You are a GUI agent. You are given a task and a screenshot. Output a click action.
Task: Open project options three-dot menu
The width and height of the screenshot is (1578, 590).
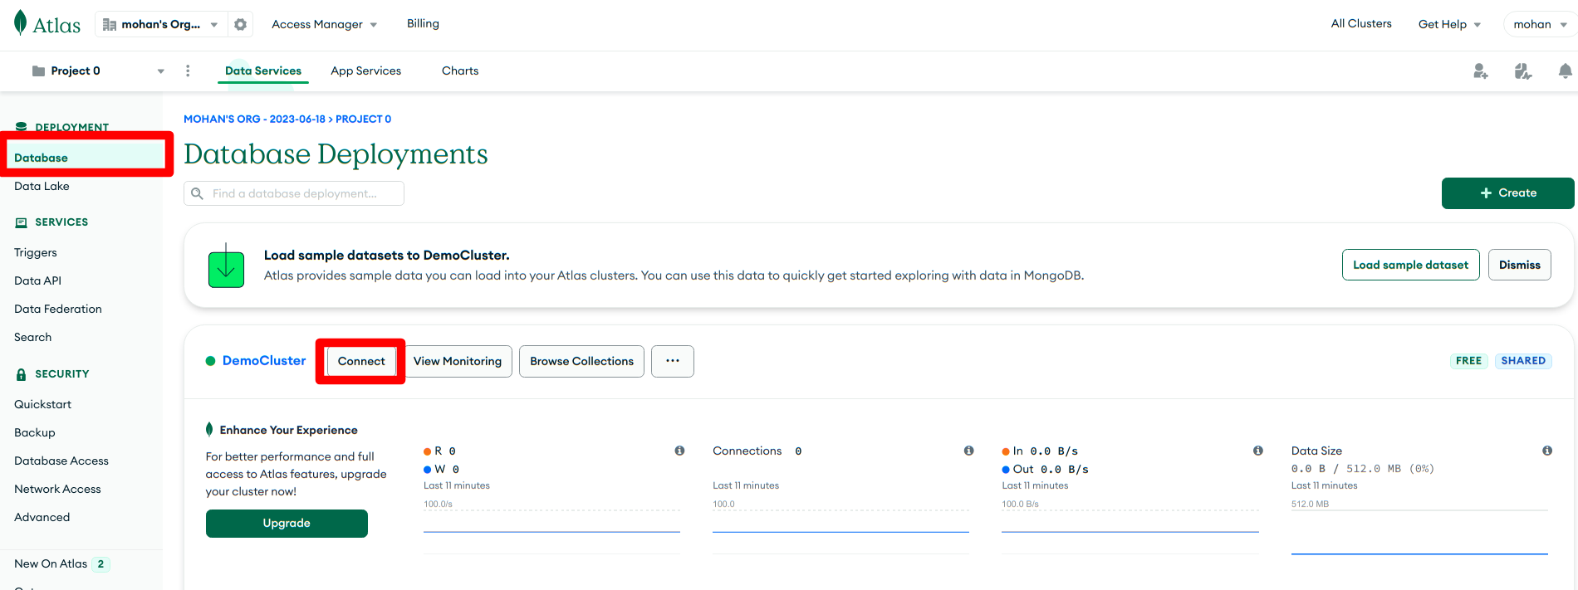[188, 71]
